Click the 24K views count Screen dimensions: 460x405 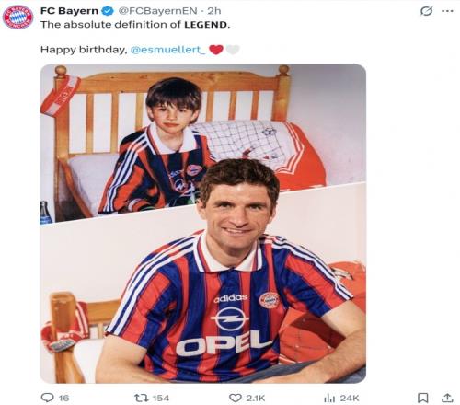pos(350,399)
